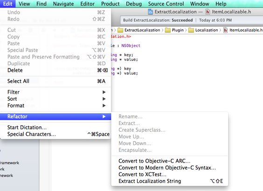Click the ItemLocalizable.h header file icon in breadcrumb

(225, 30)
